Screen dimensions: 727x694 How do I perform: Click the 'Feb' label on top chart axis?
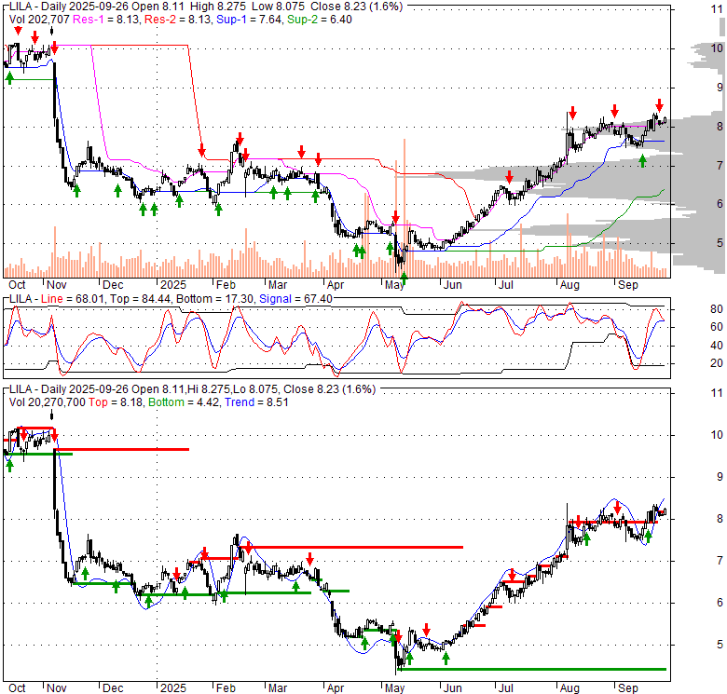click(226, 285)
